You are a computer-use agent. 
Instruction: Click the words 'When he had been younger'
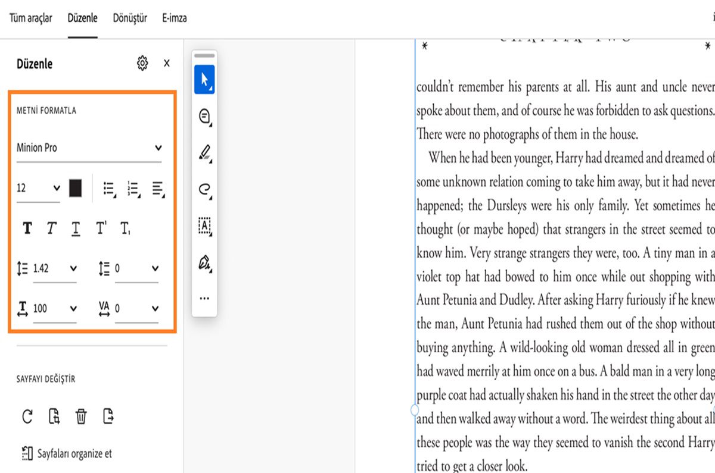click(x=491, y=158)
